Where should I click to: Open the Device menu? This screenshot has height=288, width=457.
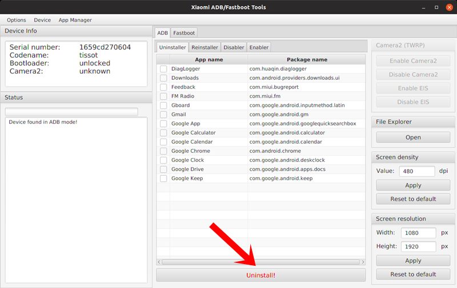(x=42, y=20)
